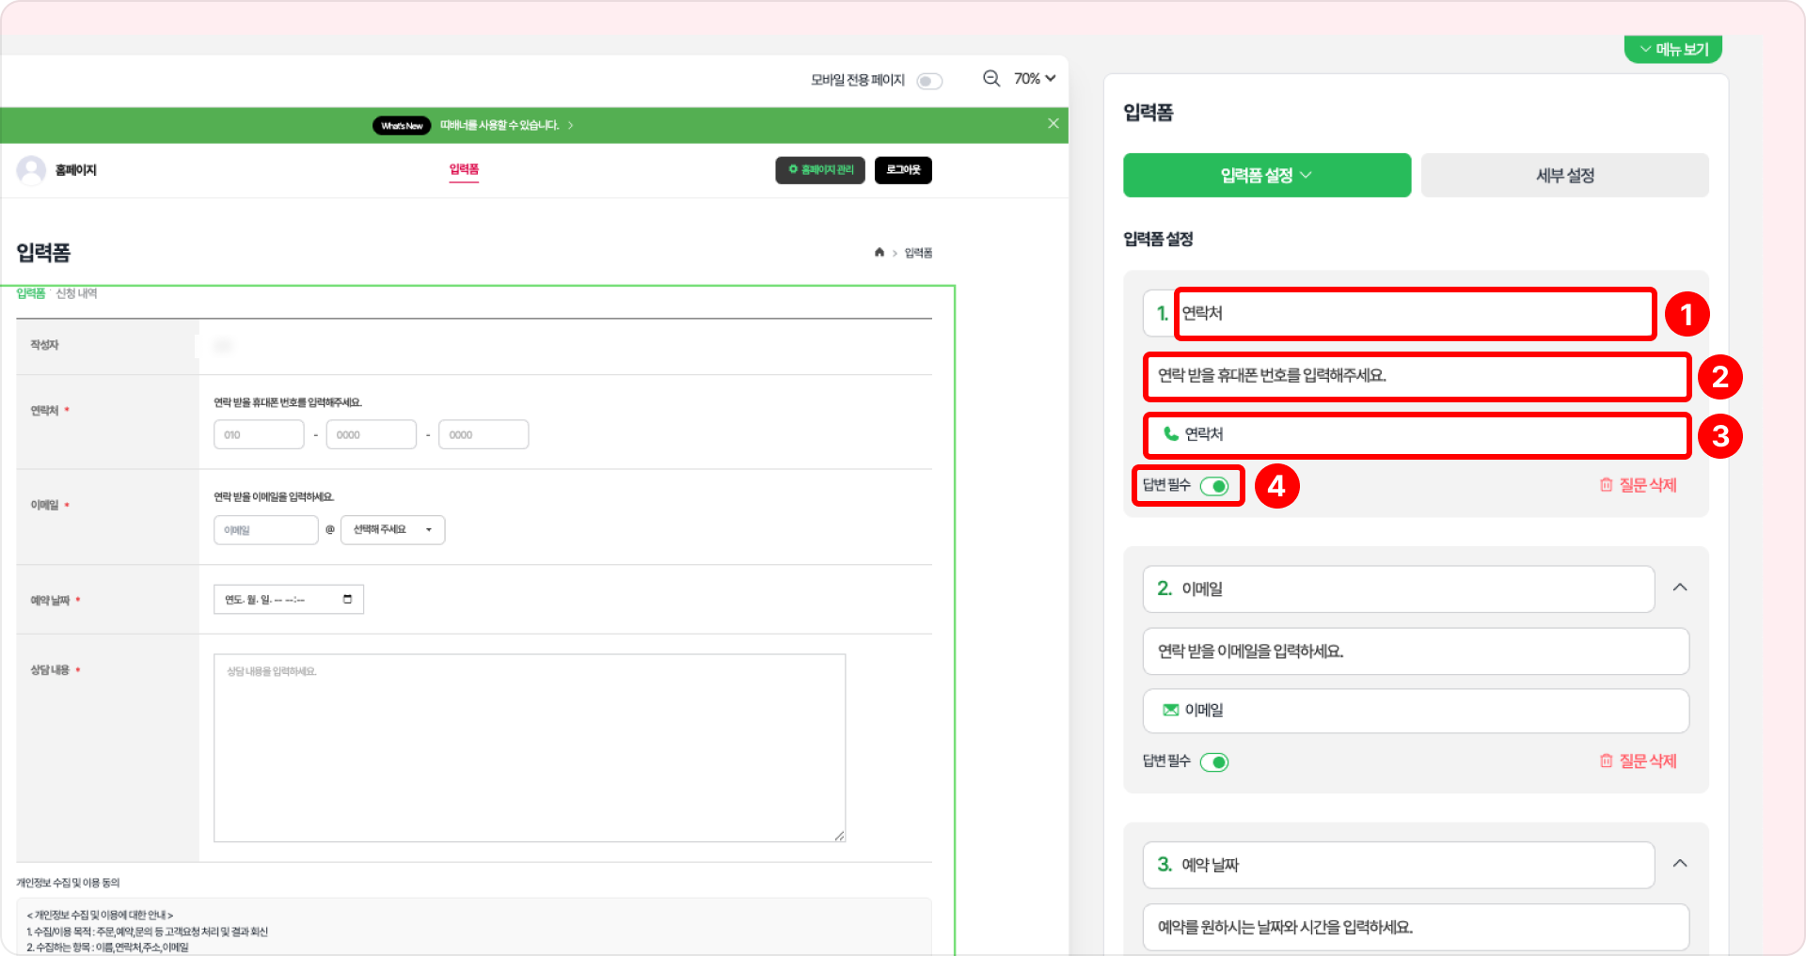Click the 로그아웃 button
Viewport: 1806px width, 956px height.
tap(903, 170)
